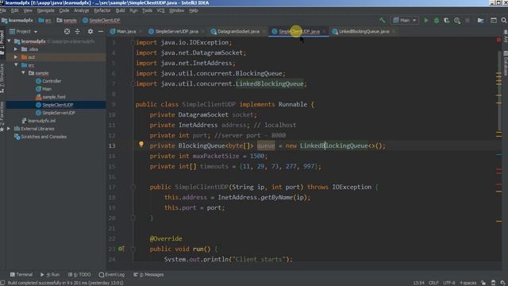The width and height of the screenshot is (508, 286).
Task: Toggle the Structure side tool window
Action: [x=2, y=78]
